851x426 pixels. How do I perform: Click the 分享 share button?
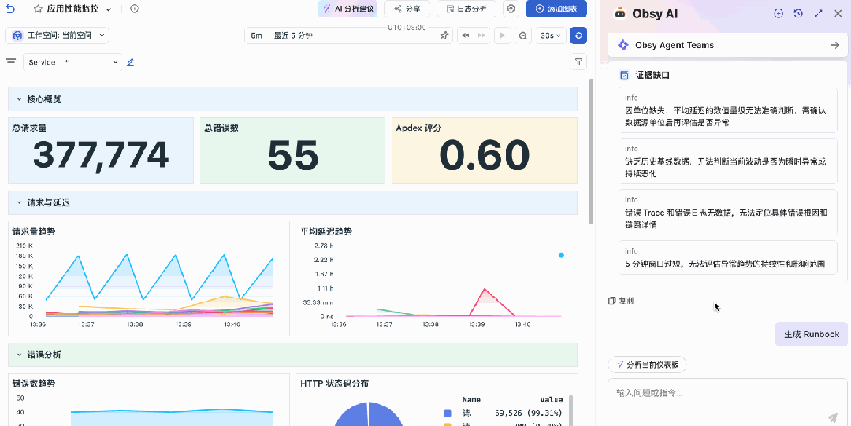[407, 9]
